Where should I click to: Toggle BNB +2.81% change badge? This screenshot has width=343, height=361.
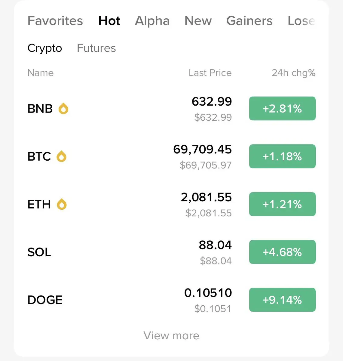coord(282,109)
